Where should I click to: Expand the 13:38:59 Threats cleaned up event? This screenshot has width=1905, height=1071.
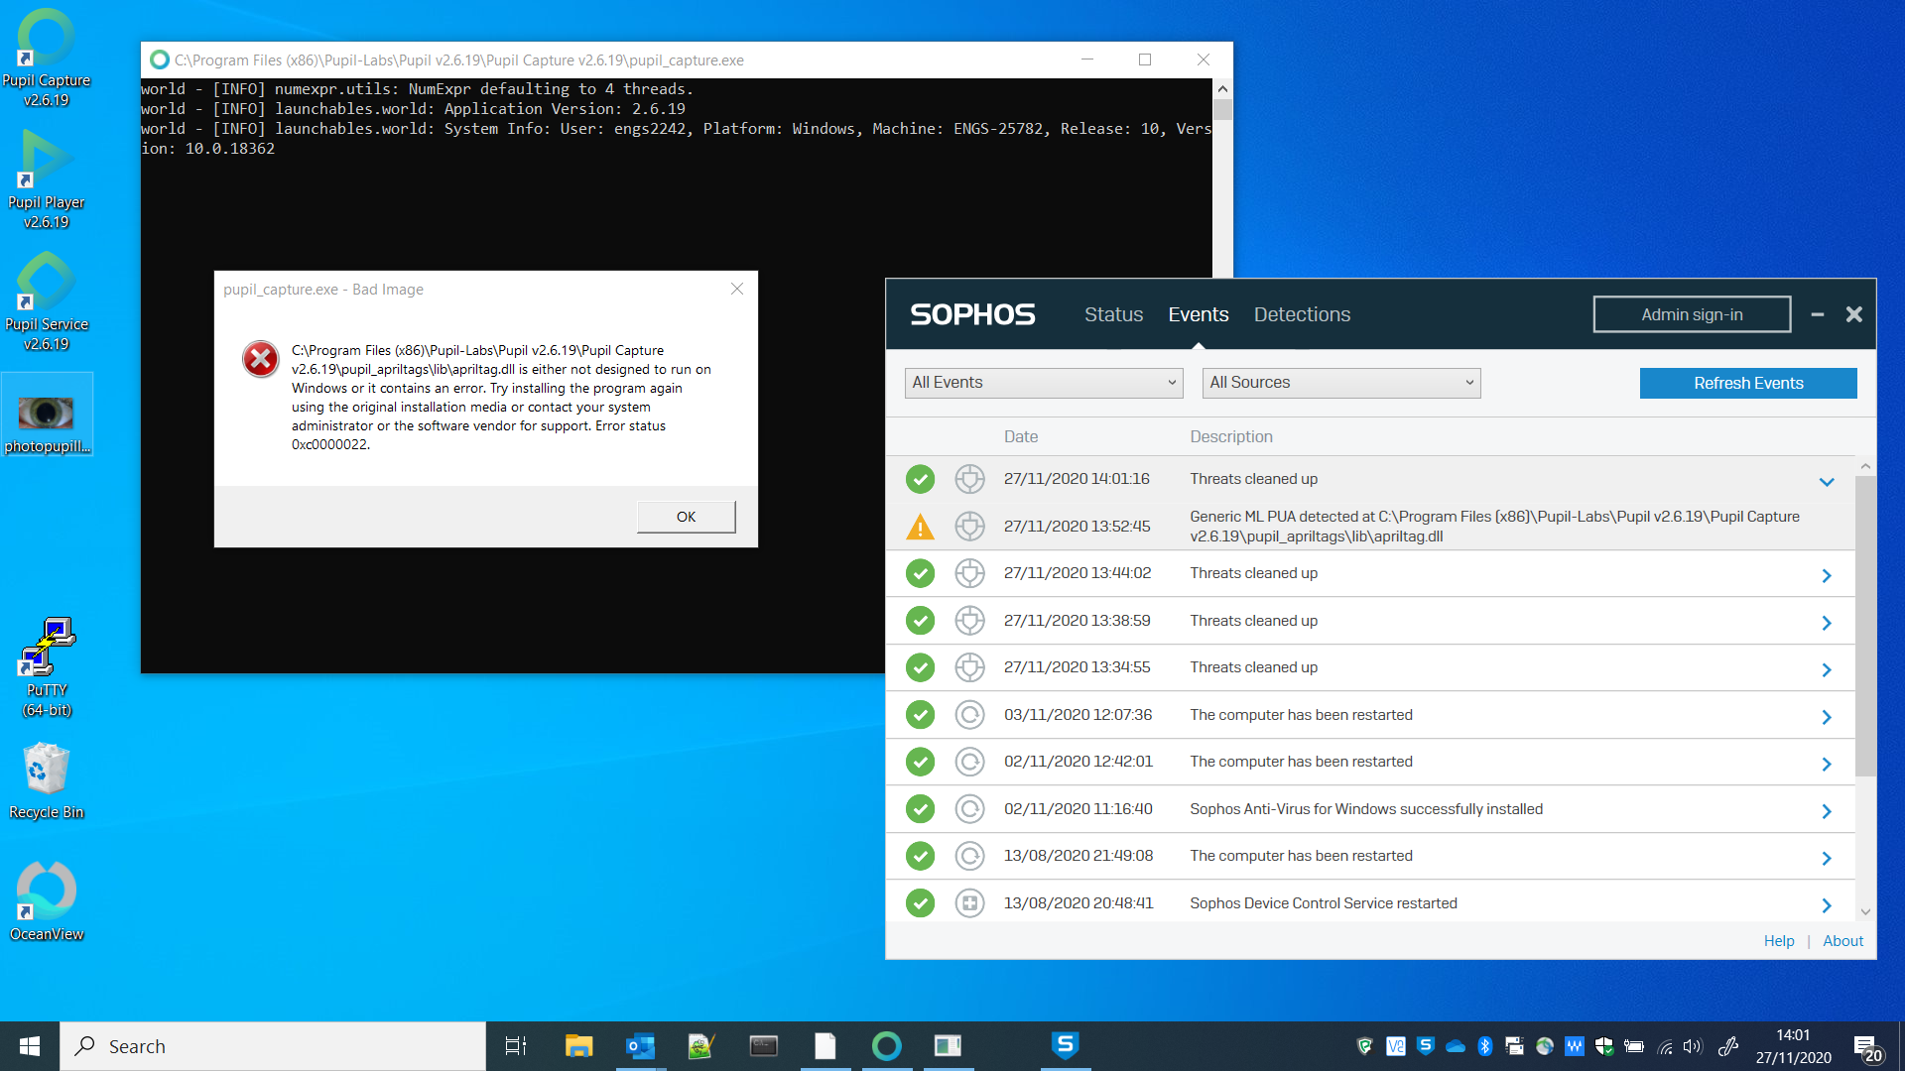(1827, 623)
